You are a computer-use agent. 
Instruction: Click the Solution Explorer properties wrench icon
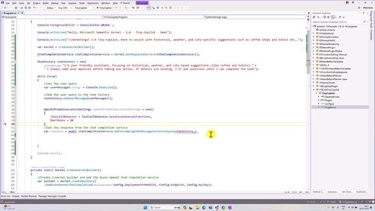coord(340,17)
